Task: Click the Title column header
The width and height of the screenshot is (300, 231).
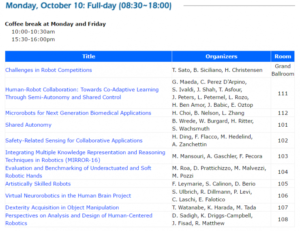Action: coord(89,56)
